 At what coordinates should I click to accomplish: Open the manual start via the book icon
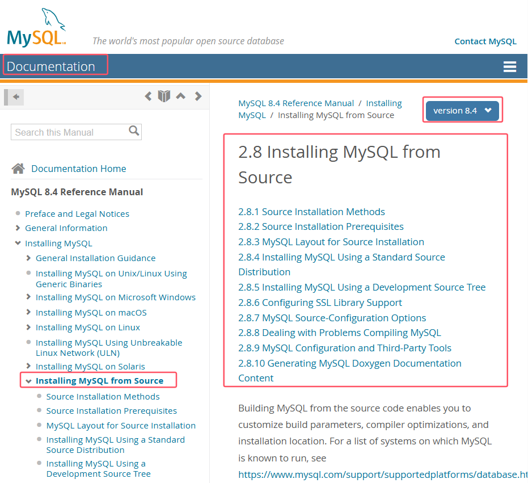pyautogui.click(x=164, y=96)
